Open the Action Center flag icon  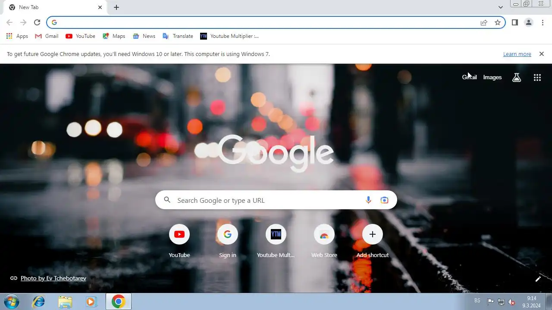click(490, 302)
